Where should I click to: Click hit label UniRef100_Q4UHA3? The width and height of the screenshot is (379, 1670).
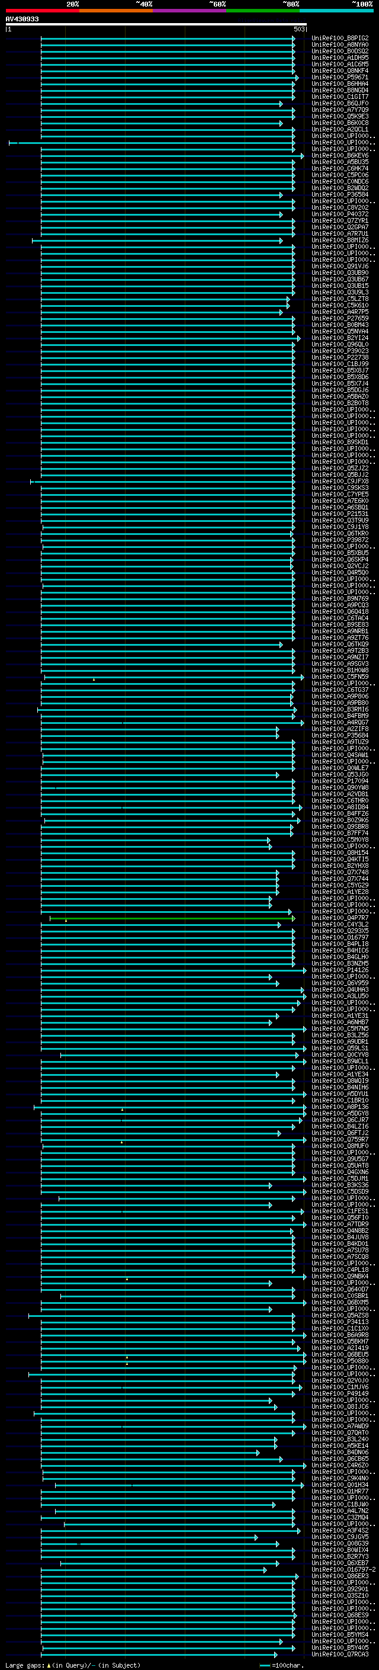(339, 989)
